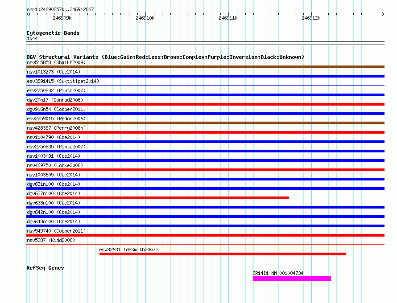Click the brown bar under nsv515858
The height and width of the screenshot is (303, 397).
pos(205,67)
